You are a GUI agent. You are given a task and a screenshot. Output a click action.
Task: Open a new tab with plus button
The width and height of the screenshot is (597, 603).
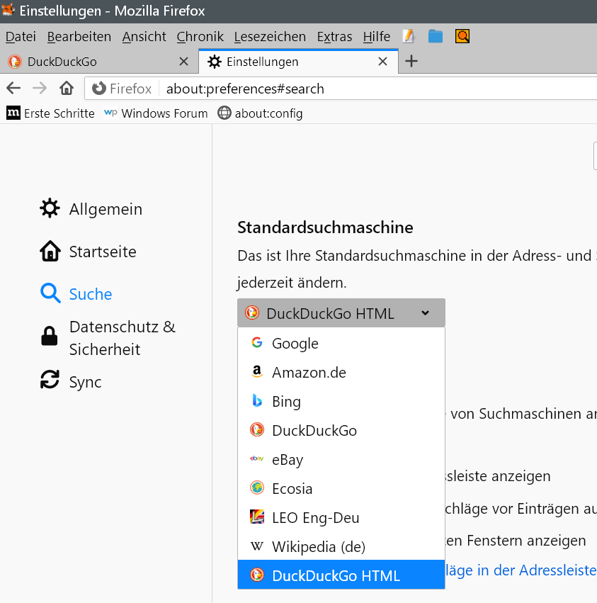tap(411, 62)
